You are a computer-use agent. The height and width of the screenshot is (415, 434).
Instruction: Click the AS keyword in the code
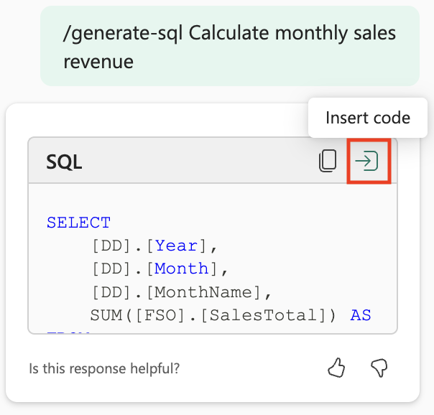(361, 315)
